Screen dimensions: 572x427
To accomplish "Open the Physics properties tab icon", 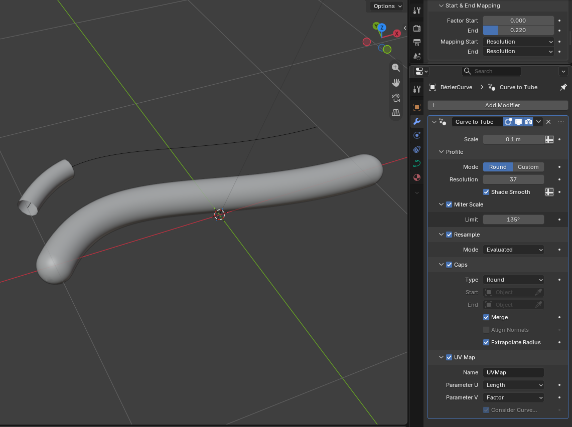I will (x=417, y=135).
